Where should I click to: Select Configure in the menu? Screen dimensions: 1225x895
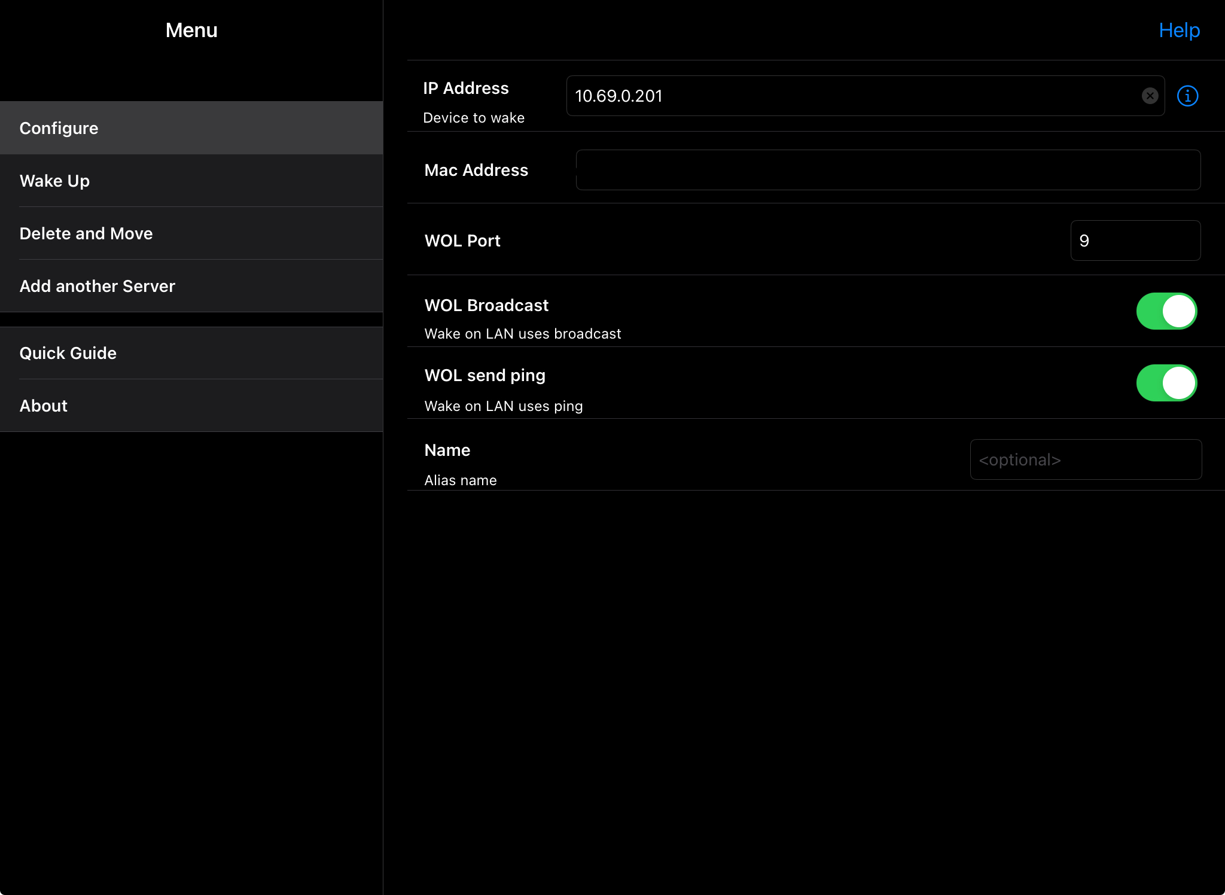tap(191, 128)
